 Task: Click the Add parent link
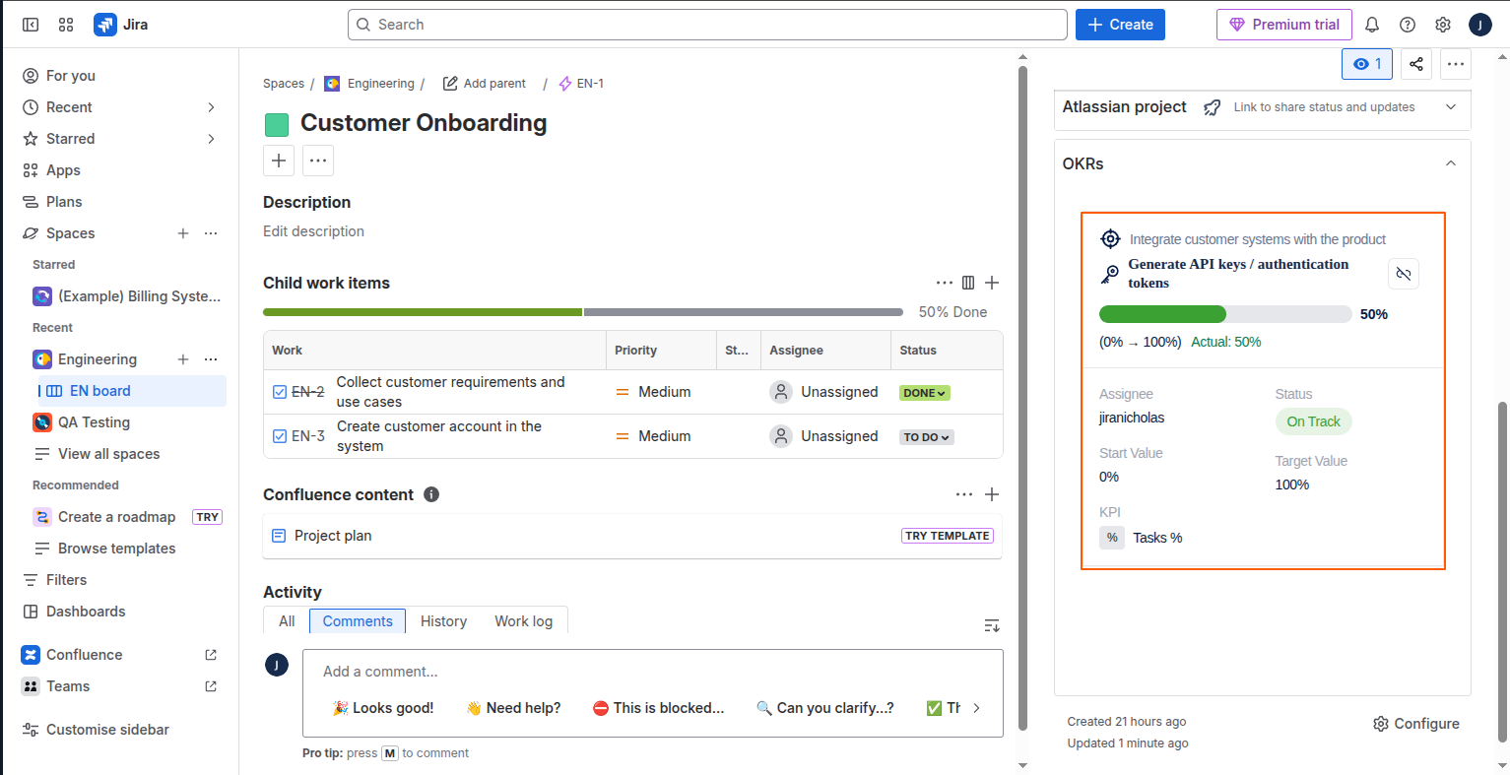coord(485,84)
